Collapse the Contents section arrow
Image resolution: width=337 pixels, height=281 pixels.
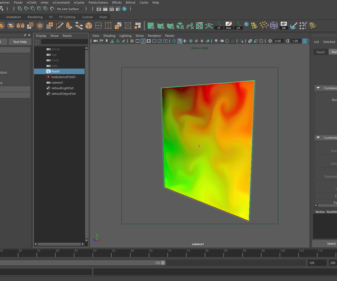(318, 137)
